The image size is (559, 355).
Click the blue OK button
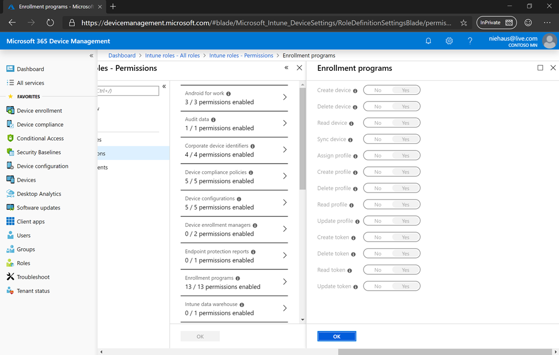(x=337, y=336)
